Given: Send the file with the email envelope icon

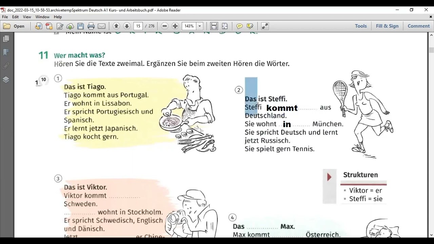Looking at the screenshot, I should tap(101, 26).
